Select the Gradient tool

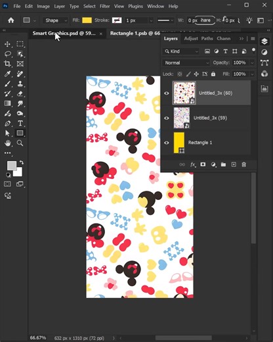(x=7, y=103)
